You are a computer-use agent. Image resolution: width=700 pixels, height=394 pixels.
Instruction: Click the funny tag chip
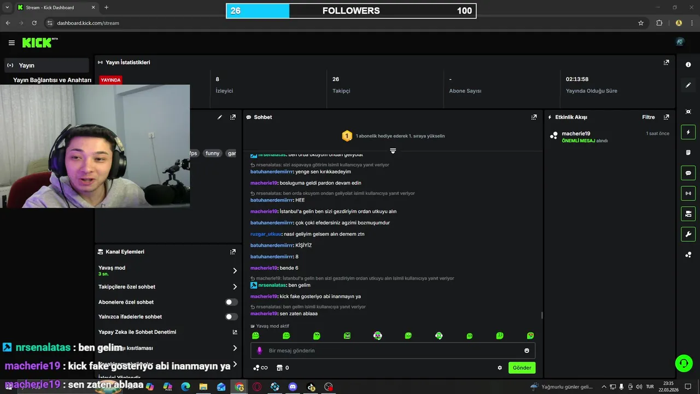pos(212,153)
